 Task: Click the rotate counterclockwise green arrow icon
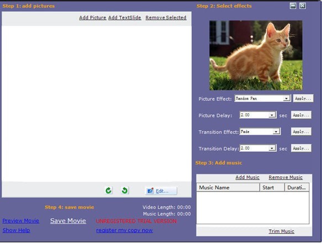click(x=124, y=191)
